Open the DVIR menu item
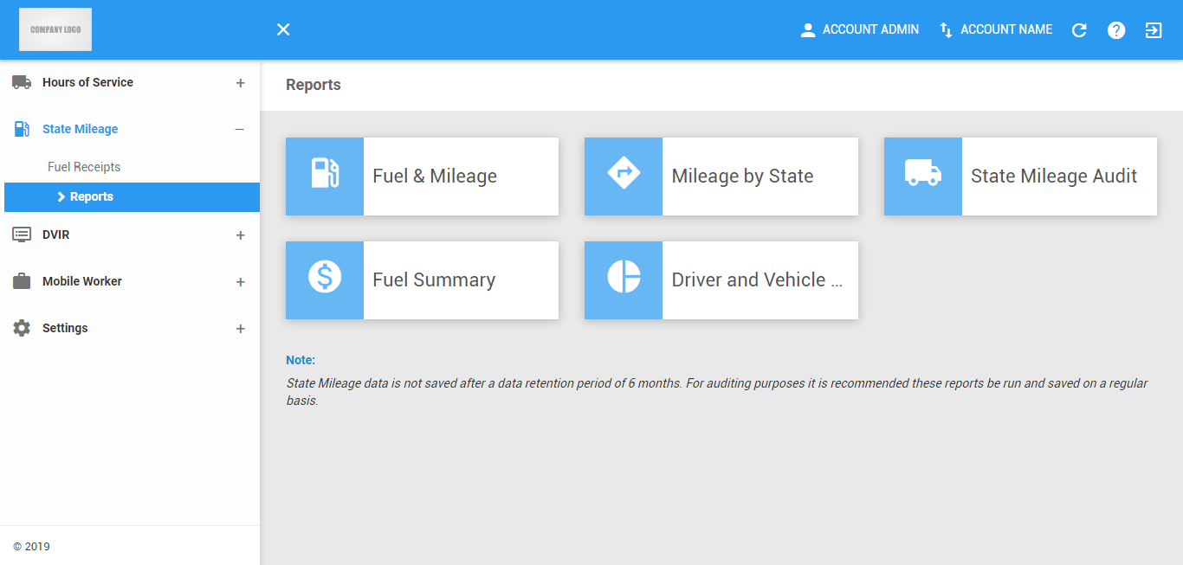This screenshot has width=1183, height=565. pyautogui.click(x=55, y=234)
